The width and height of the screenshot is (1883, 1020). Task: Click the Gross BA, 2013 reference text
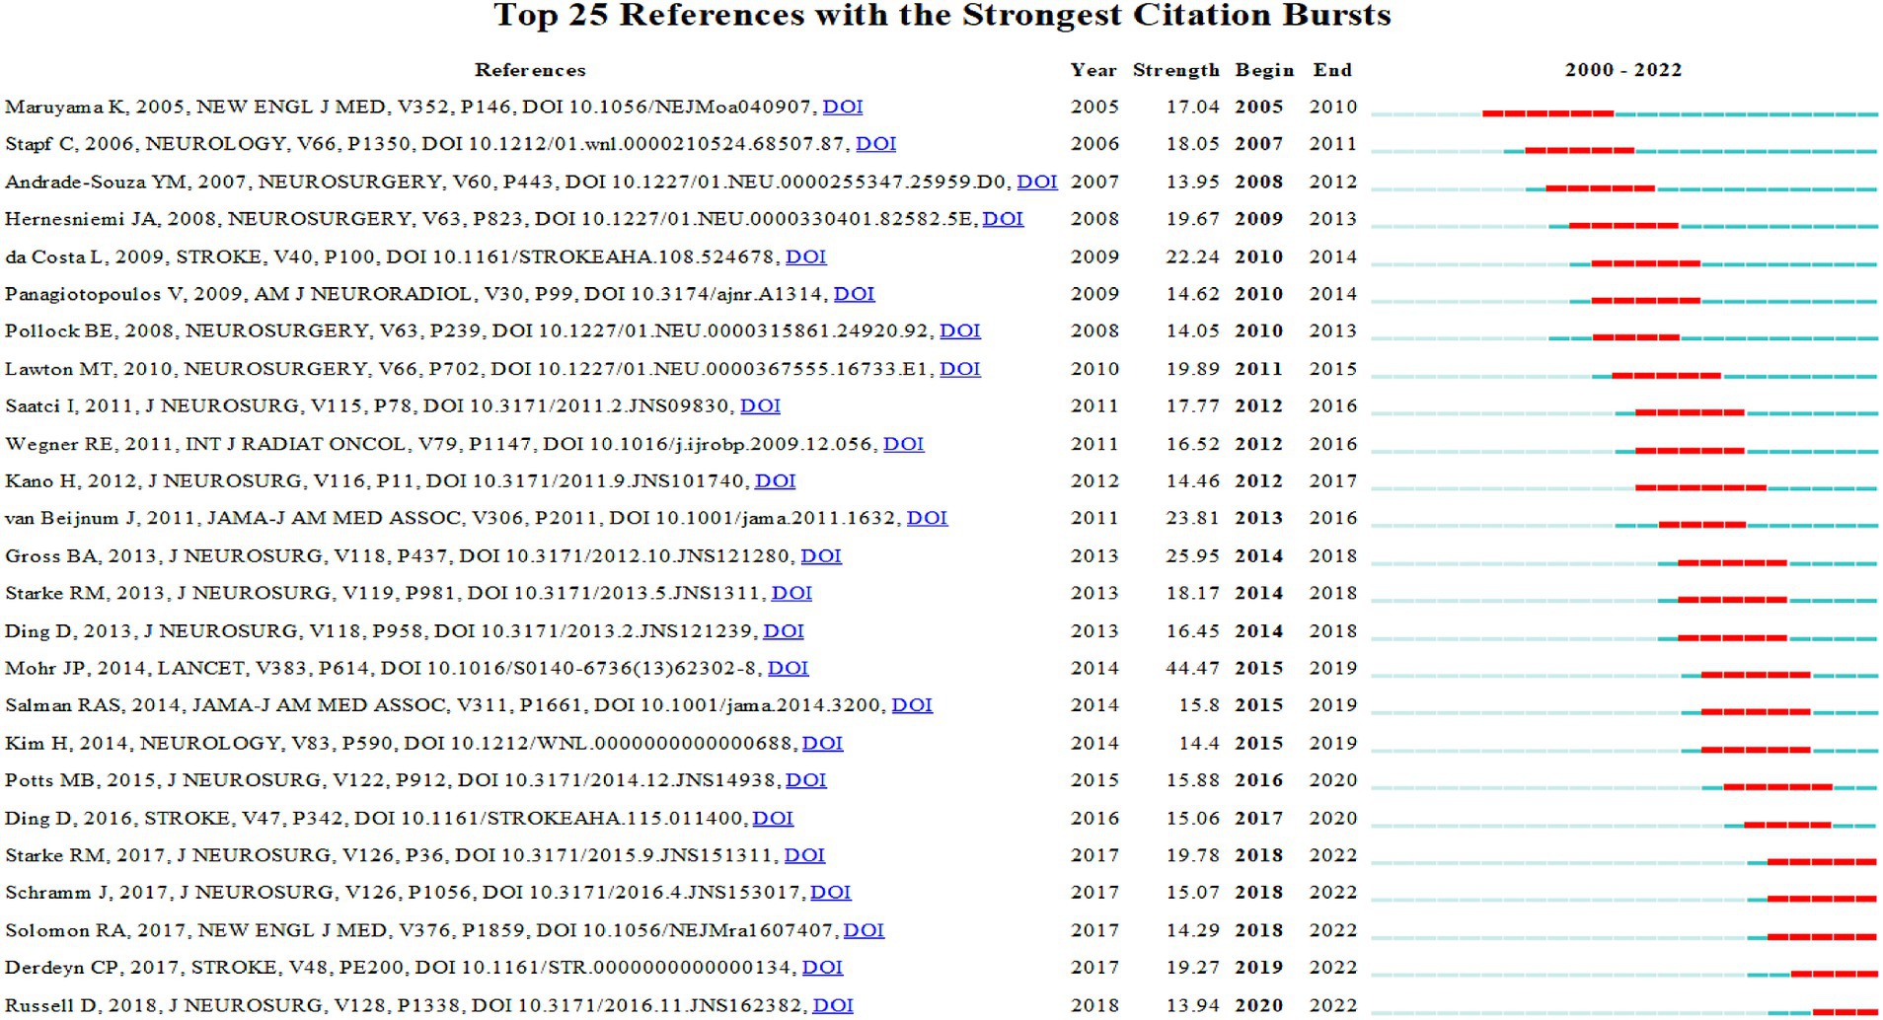coord(400,556)
